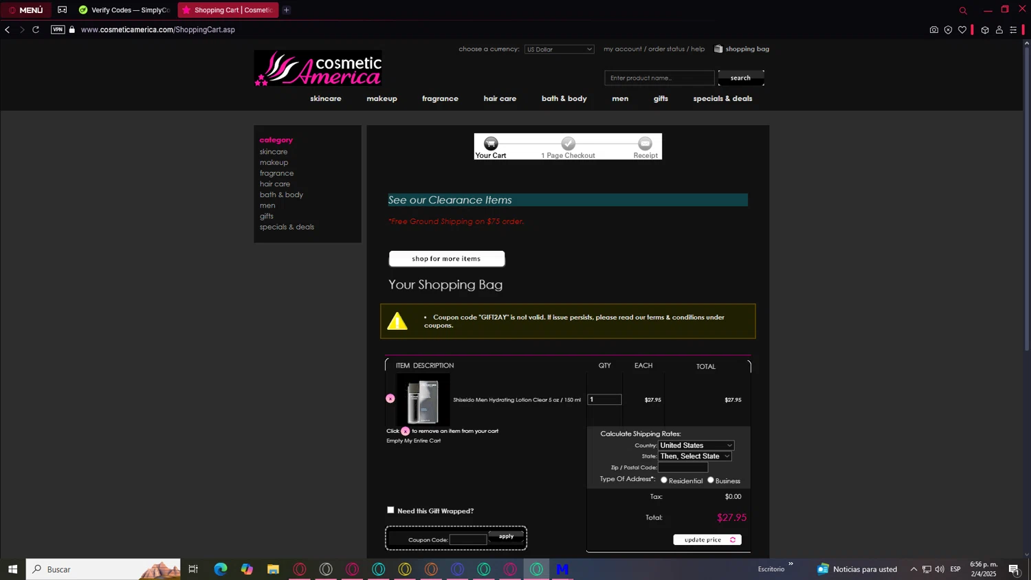This screenshot has width=1031, height=580.
Task: Open the Windows Start button
Action: coord(12,569)
